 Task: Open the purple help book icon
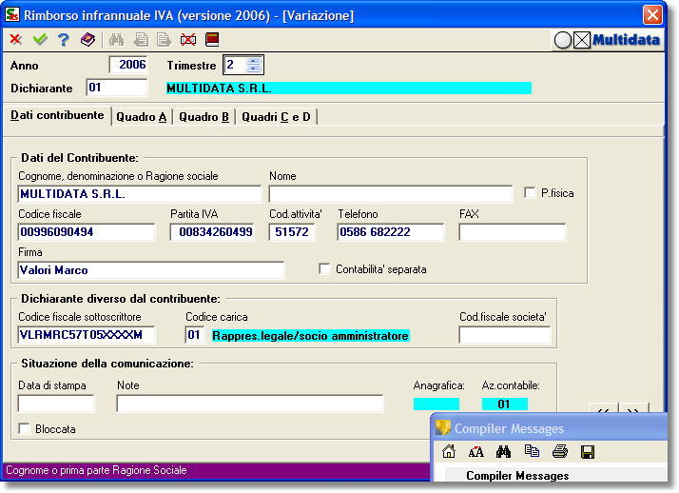[x=87, y=40]
